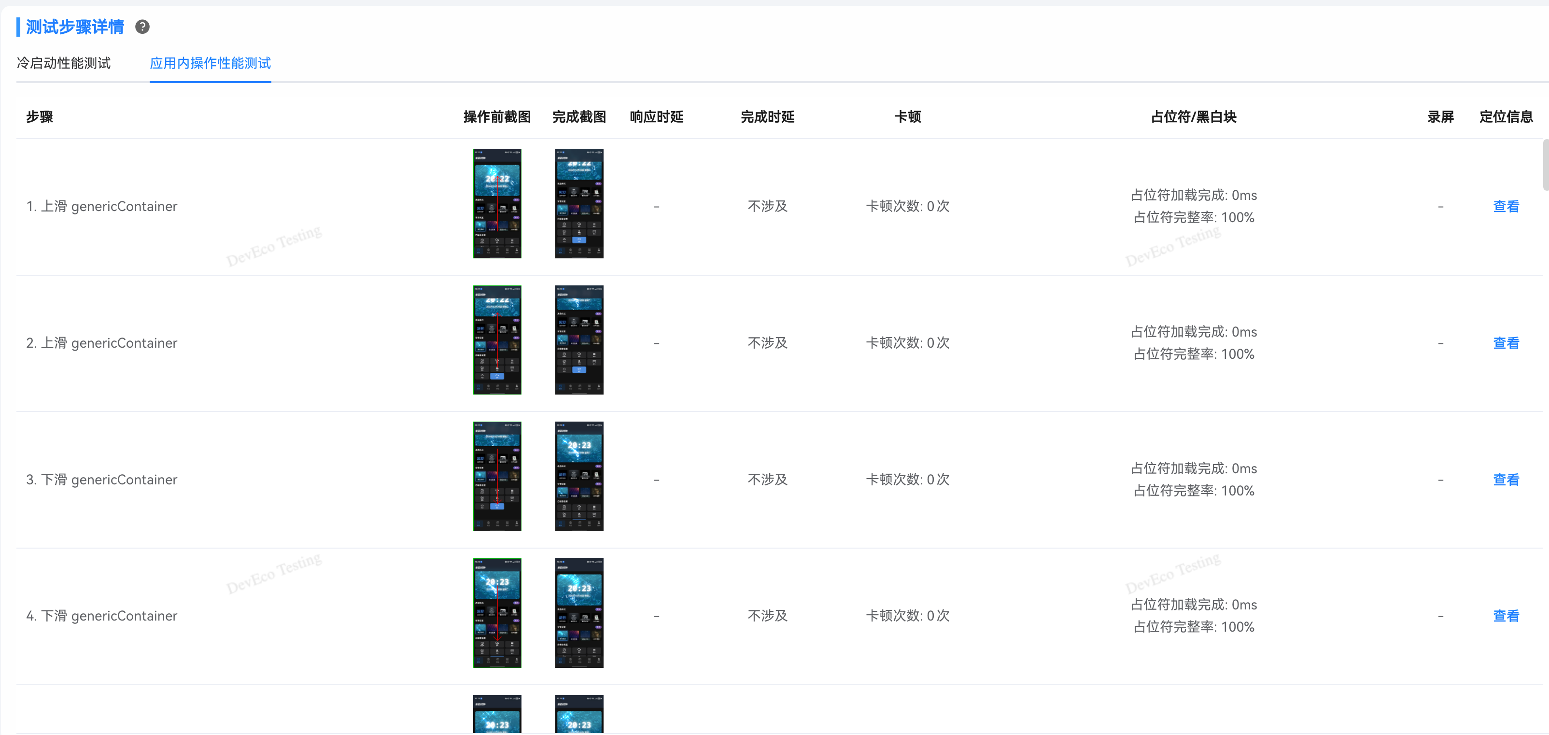The image size is (1549, 735).
Task: Click step text '2. 上滑 genericContainer'
Action: [101, 343]
